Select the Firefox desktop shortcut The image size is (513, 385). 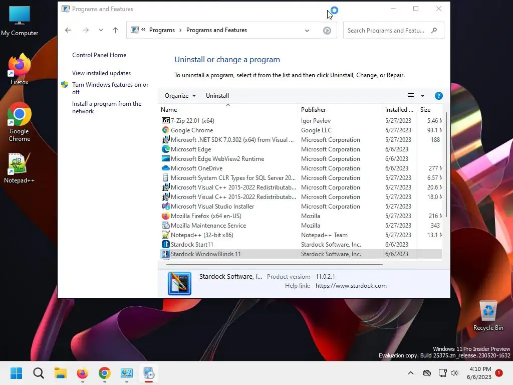(20, 69)
